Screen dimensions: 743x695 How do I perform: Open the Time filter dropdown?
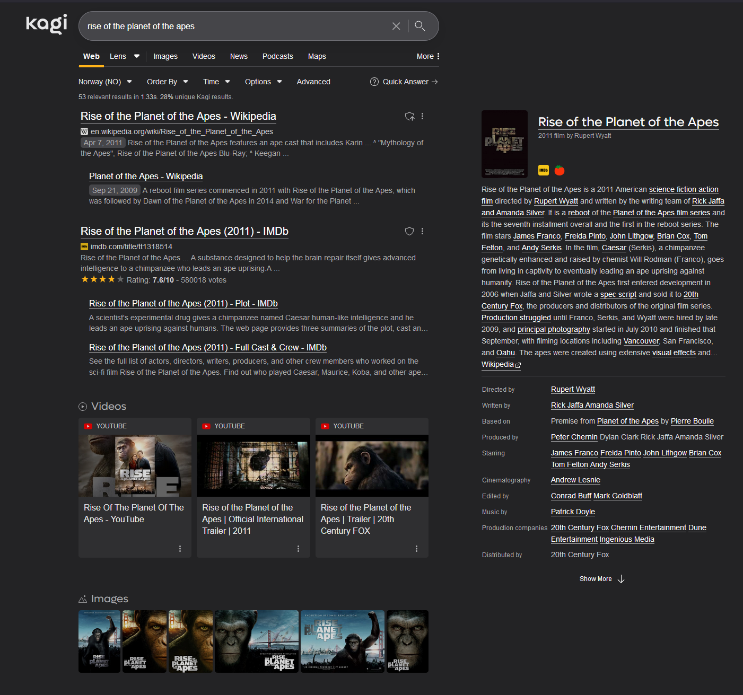pos(216,82)
